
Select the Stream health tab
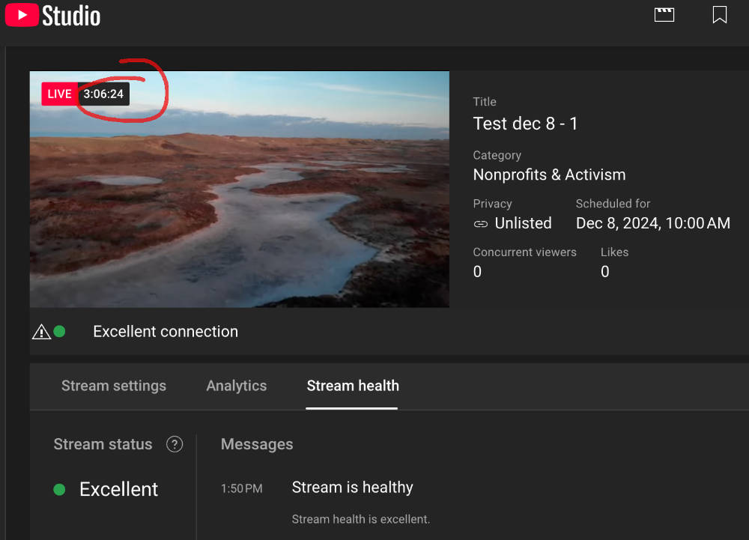(353, 386)
